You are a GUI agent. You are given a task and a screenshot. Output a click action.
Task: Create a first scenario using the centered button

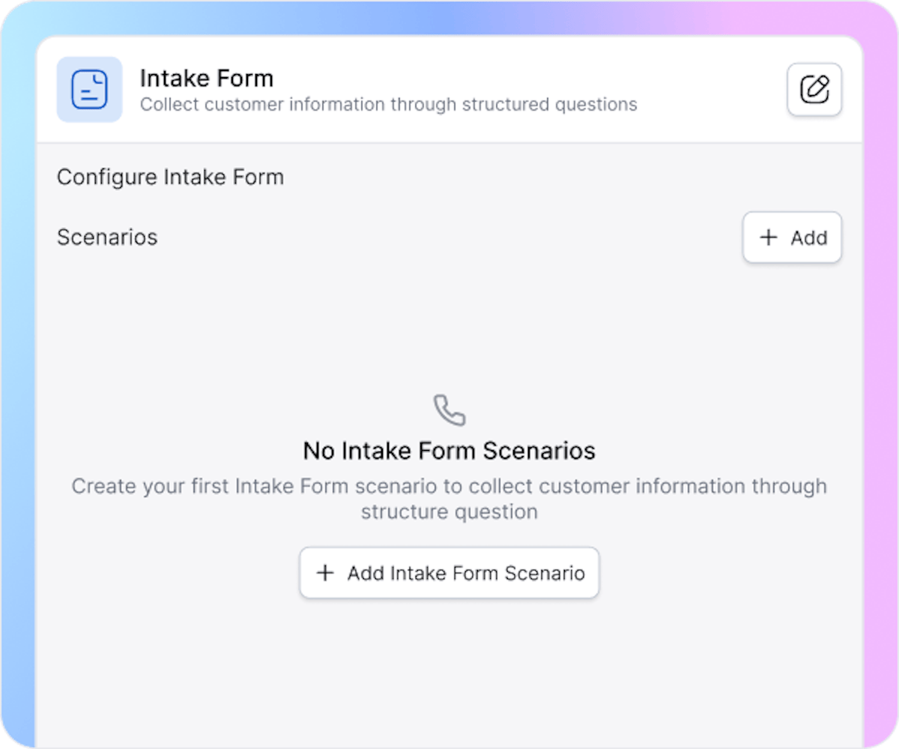pos(449,573)
